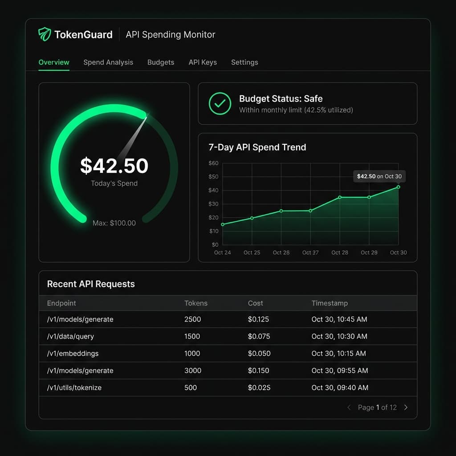Click the /v1/embeddings endpoint entry

pos(73,353)
